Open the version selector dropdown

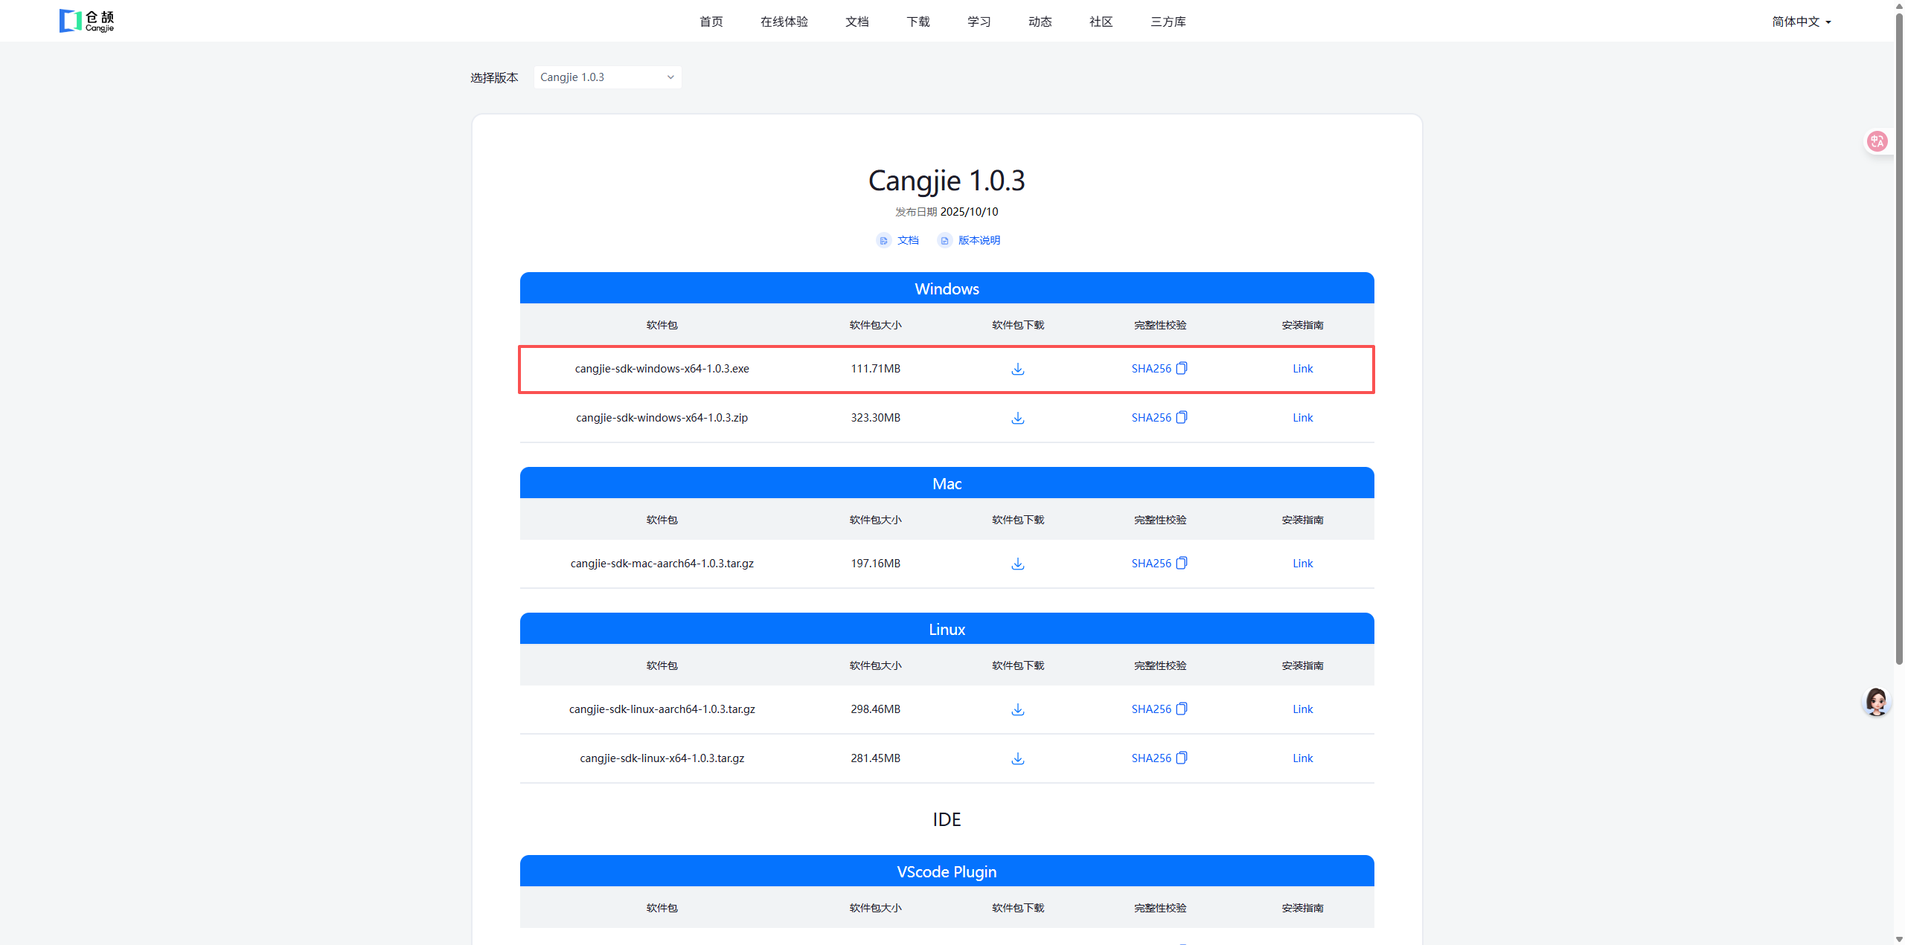pos(607,77)
